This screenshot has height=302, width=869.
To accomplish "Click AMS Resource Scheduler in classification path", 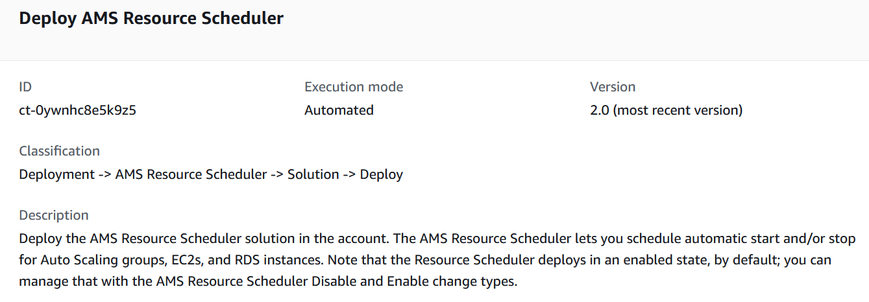I will point(191,174).
